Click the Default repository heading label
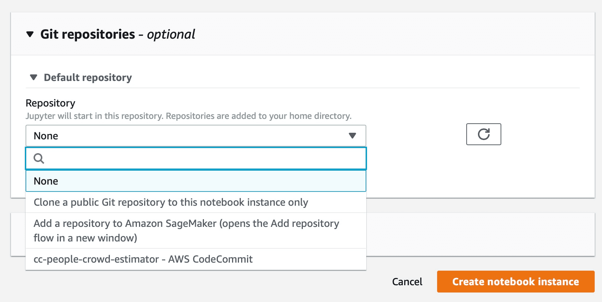Screen dimensions: 602x302 coord(88,77)
